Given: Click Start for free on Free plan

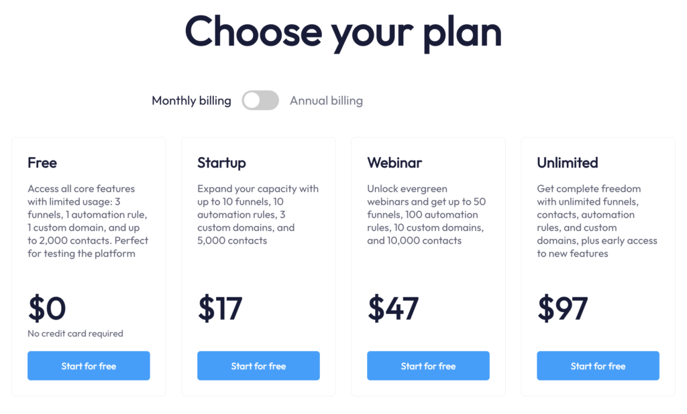Looking at the screenshot, I should pos(89,366).
